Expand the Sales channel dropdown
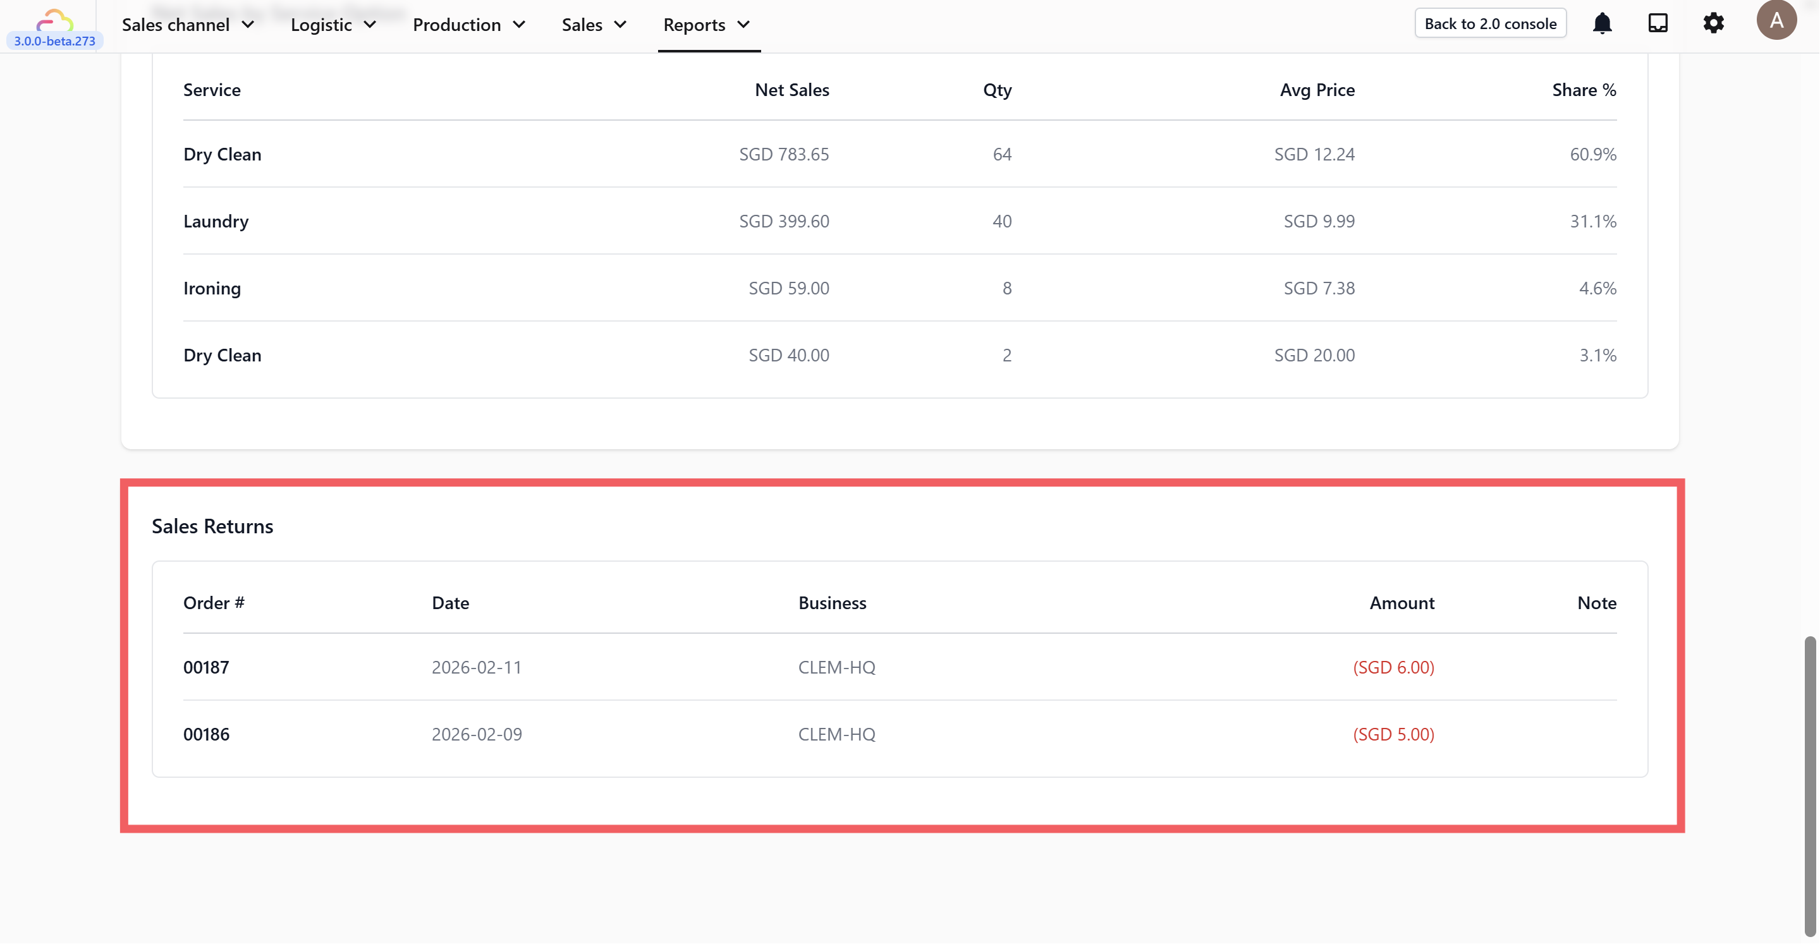This screenshot has height=944, width=1820. [x=188, y=25]
